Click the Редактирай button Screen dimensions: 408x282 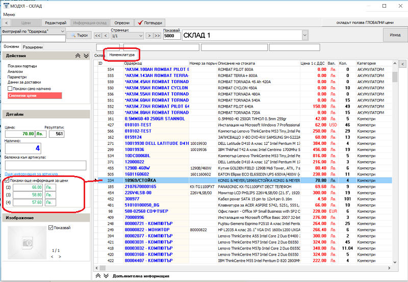[x=56, y=23]
